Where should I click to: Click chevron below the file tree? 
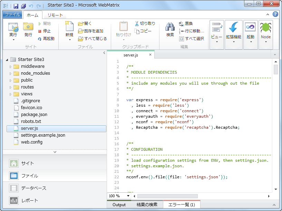pyautogui.click(x=55, y=152)
